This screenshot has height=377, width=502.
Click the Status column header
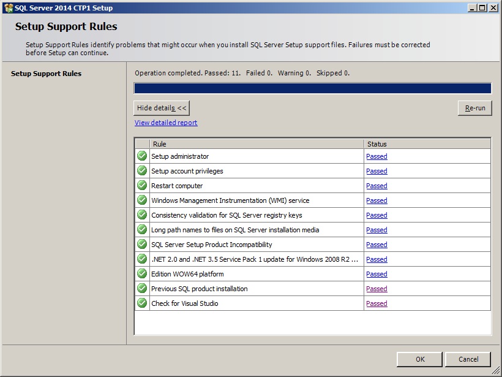(x=427, y=144)
